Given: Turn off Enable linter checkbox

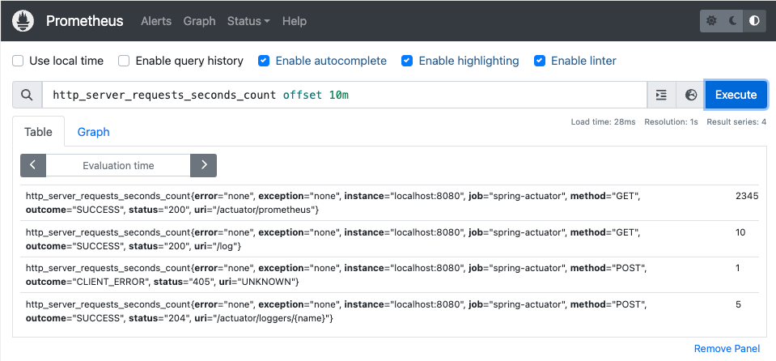Looking at the screenshot, I should tap(540, 61).
